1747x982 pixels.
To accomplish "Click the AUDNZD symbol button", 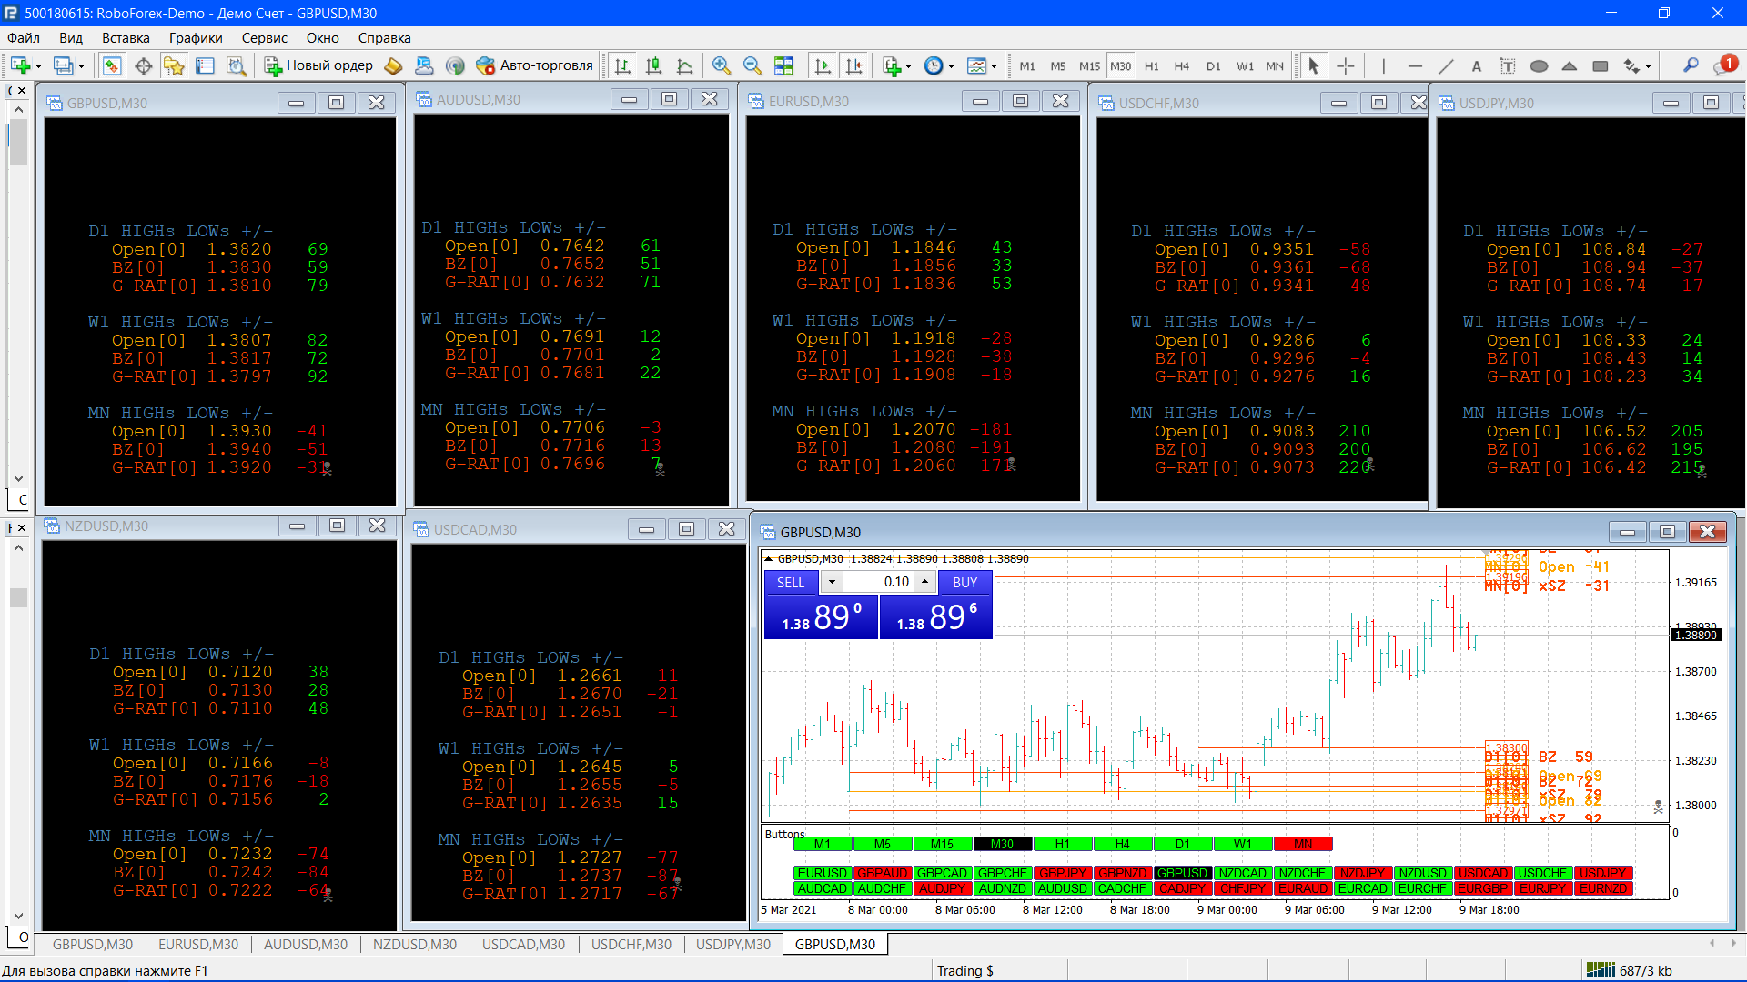I will 1003,889.
